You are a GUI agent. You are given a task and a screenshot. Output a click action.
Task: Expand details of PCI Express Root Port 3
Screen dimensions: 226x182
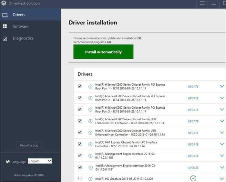click(x=222, y=98)
